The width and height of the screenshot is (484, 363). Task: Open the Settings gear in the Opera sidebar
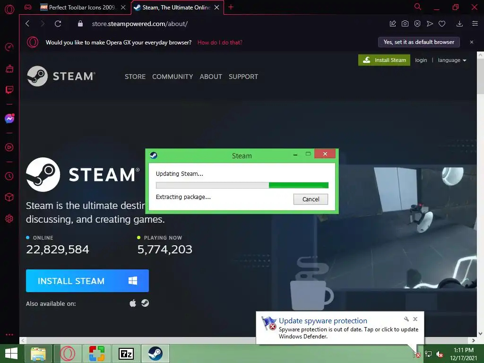[x=9, y=218]
